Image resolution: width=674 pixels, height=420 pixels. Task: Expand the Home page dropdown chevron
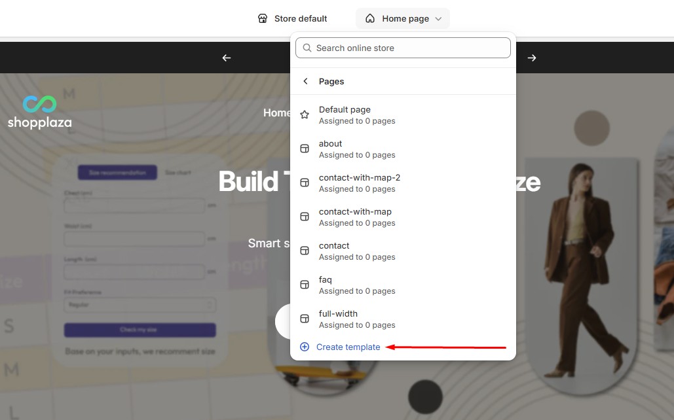pyautogui.click(x=438, y=19)
